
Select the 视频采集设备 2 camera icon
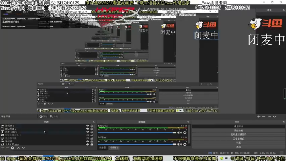pos(2,135)
